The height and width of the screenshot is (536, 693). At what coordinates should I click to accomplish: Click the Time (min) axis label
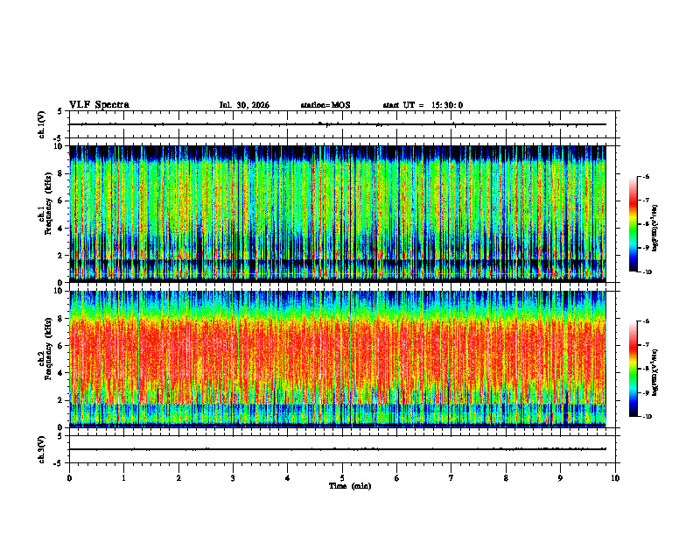(350, 486)
